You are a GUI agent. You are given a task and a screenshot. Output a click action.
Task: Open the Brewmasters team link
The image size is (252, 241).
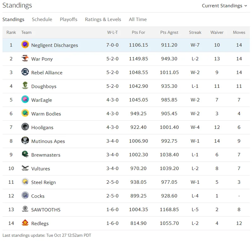tap(46, 155)
